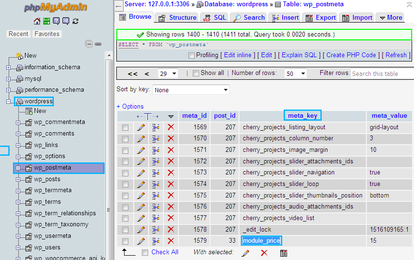Click the pencil edit icon for row 1569
This screenshot has height=260, width=414.
coord(141,127)
